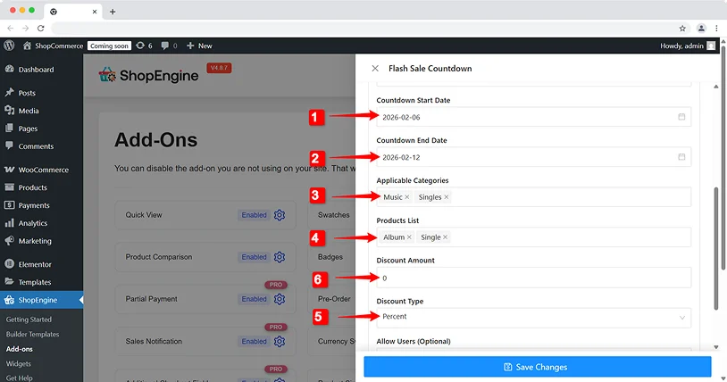Screen dimensions: 727x382
Task: Remove the Single product tag
Action: (445, 237)
